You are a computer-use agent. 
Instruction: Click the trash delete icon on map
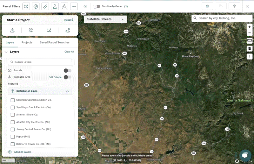click(x=250, y=49)
